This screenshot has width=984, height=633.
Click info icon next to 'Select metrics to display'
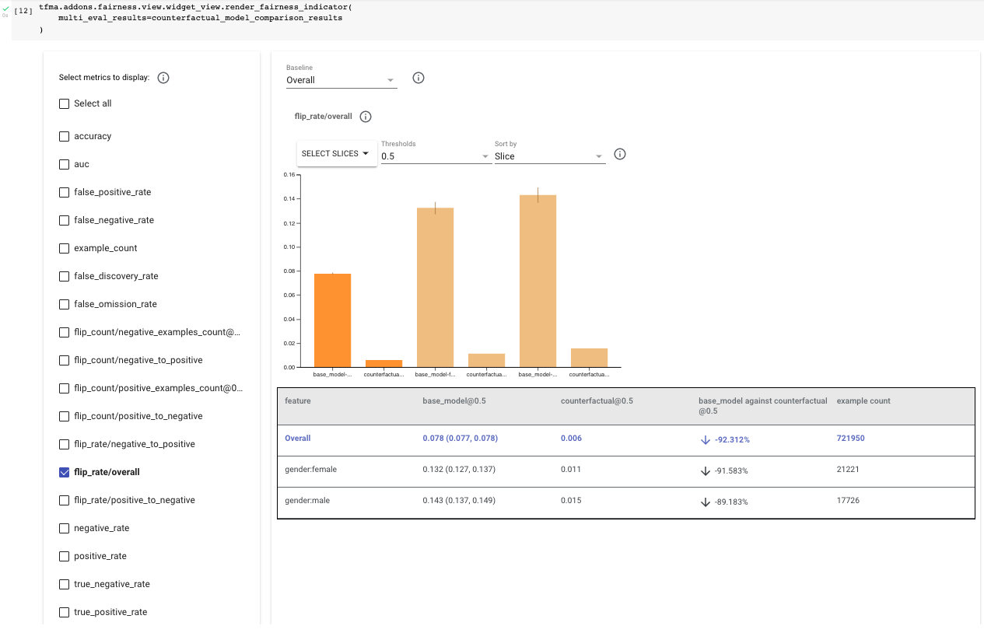163,78
